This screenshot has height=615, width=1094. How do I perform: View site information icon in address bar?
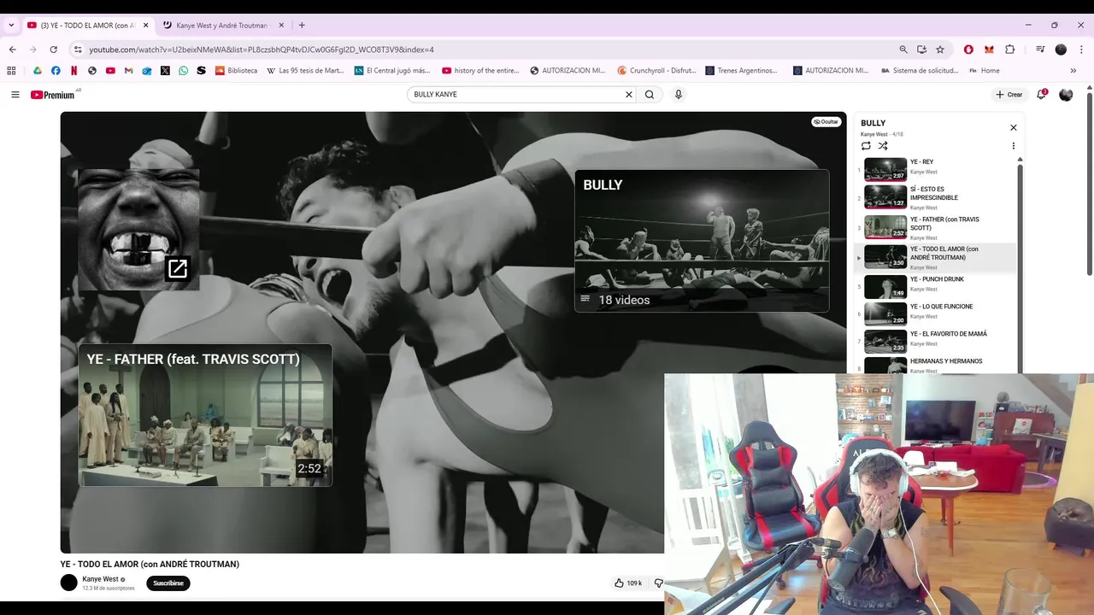(78, 50)
